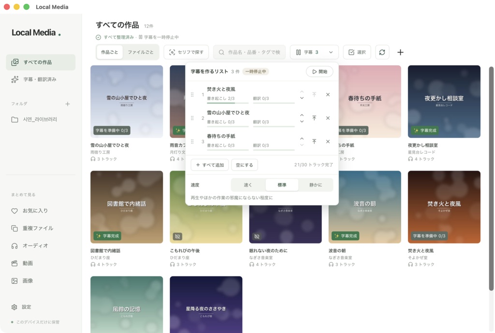The image size is (495, 333).
Task: Click 翻訳 0/3 progress bar of 焚き火と夜風
Action: coord(274,103)
